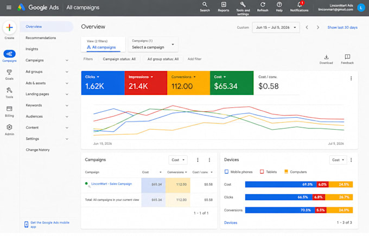Expand Audiences menu section

[x=67, y=117]
